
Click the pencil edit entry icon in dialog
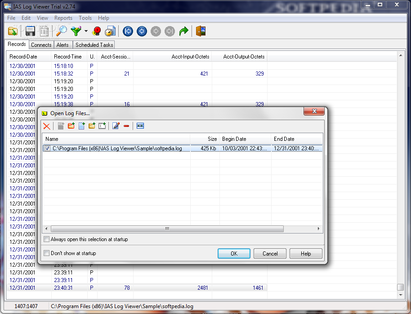click(x=116, y=126)
